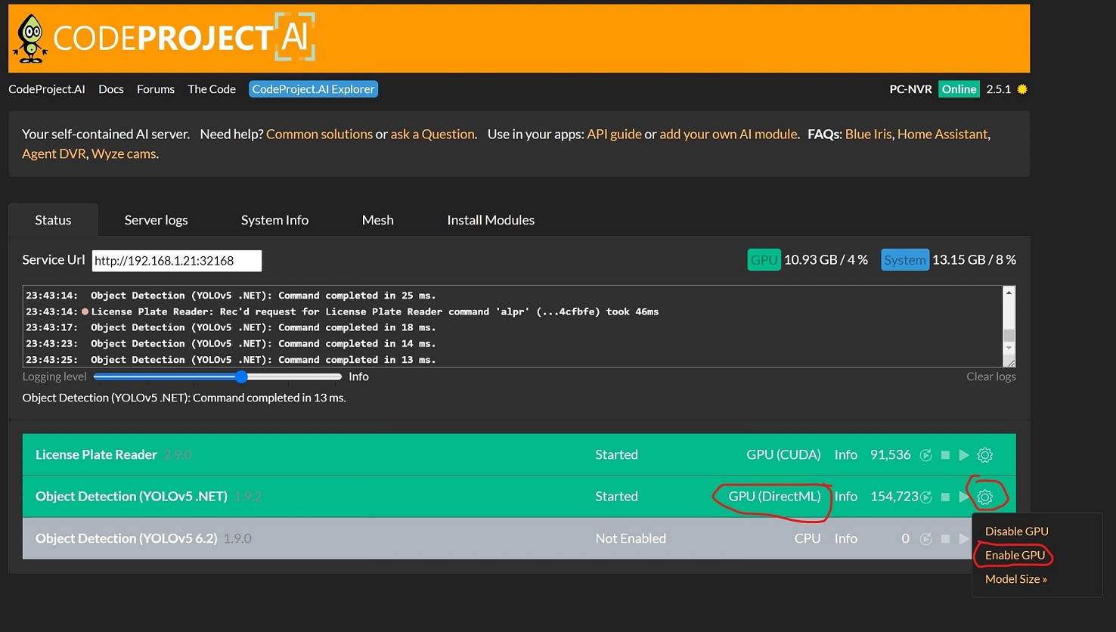Stop the Object Detection (YOLOv5 .NET) module
The width and height of the screenshot is (1116, 632).
click(945, 497)
